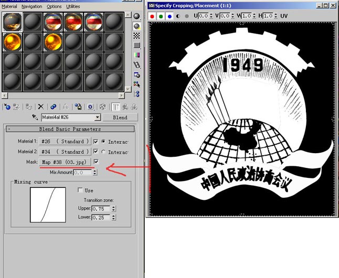This screenshot has width=339, height=278.
Task: Enable the Use Curve checkbox
Action: coord(80,190)
